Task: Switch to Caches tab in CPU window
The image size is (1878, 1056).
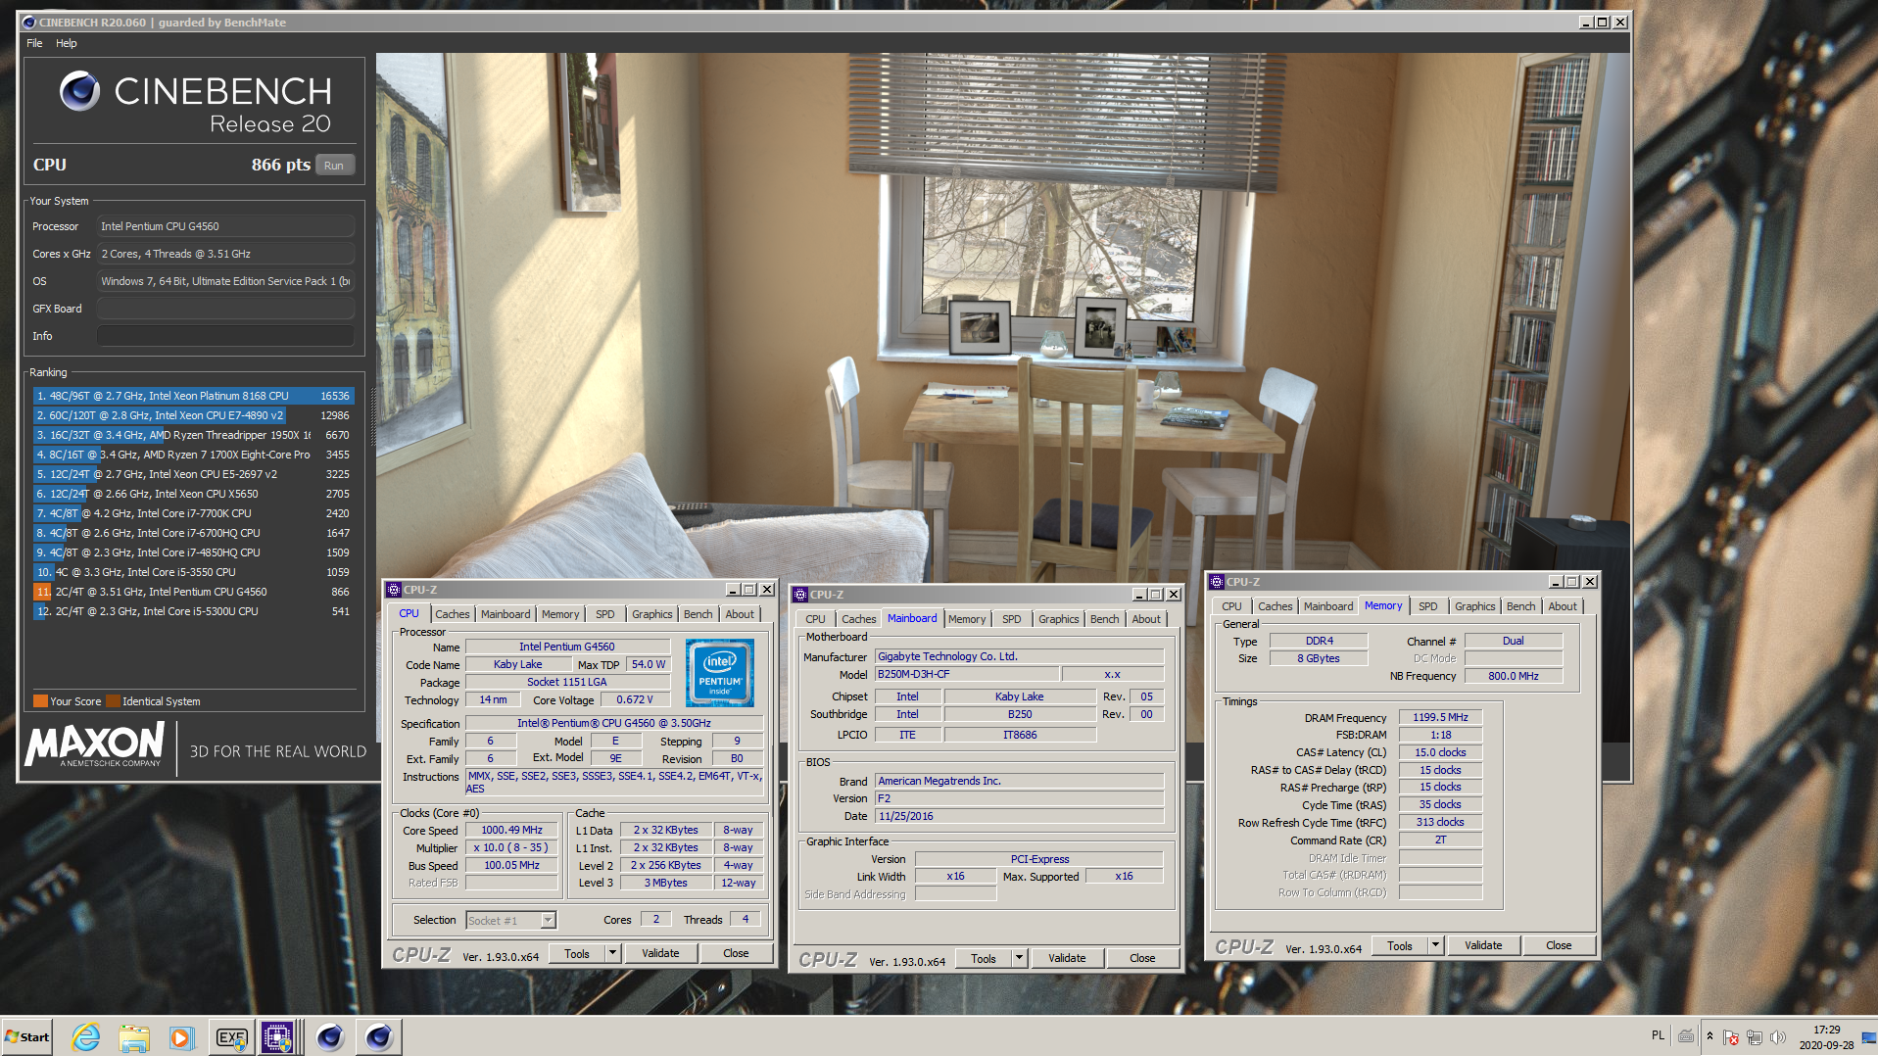Action: [453, 614]
